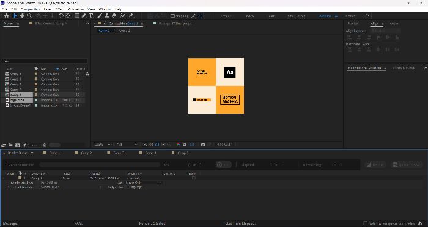Go to the Home screen icon
This screenshot has width=428, height=227.
6,16
